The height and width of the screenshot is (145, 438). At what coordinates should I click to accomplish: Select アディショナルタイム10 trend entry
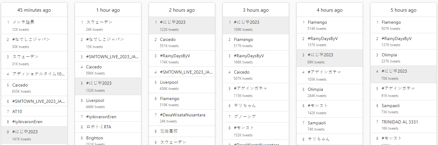[x=38, y=74]
